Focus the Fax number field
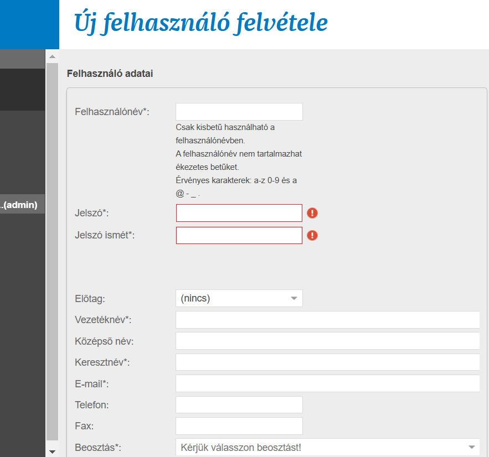The image size is (489, 457). coord(239,426)
